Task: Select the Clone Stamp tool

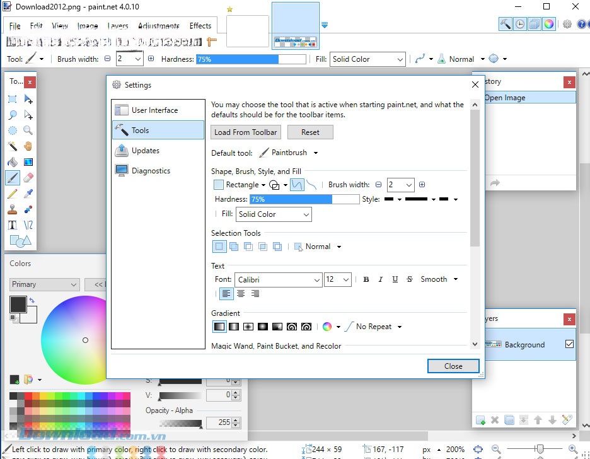Action: click(13, 209)
